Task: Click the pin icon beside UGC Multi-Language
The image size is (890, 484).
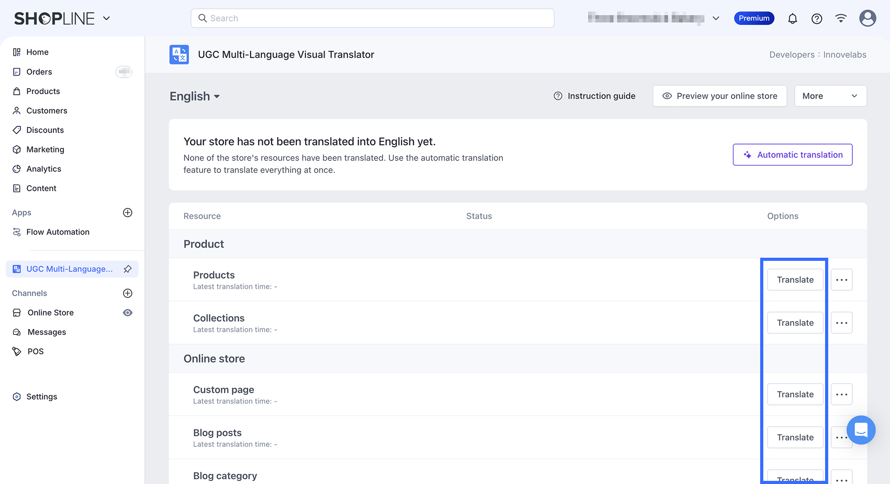Action: click(127, 269)
